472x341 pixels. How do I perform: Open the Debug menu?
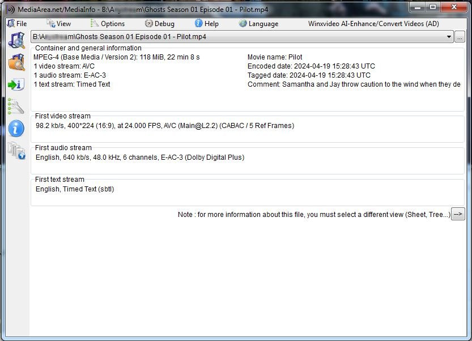[160, 23]
